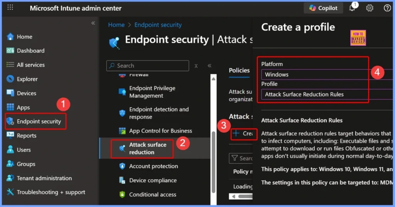The height and width of the screenshot is (207, 395).
Task: Open All services in left navigation
Action: (31, 65)
